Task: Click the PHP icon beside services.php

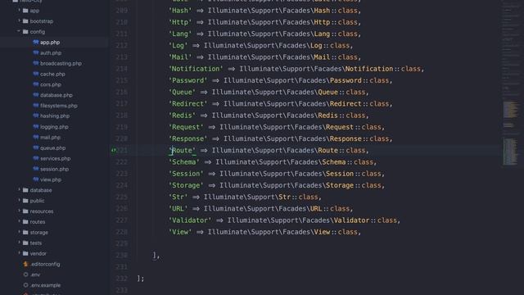Action: (x=36, y=158)
